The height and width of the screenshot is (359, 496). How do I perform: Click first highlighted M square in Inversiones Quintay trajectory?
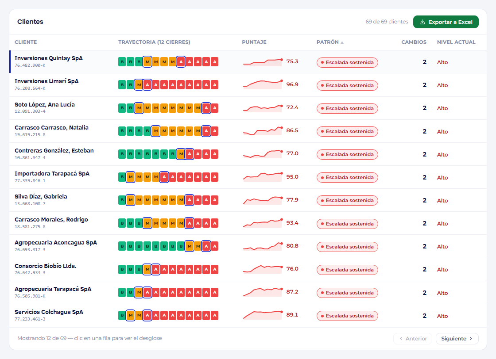coord(147,62)
